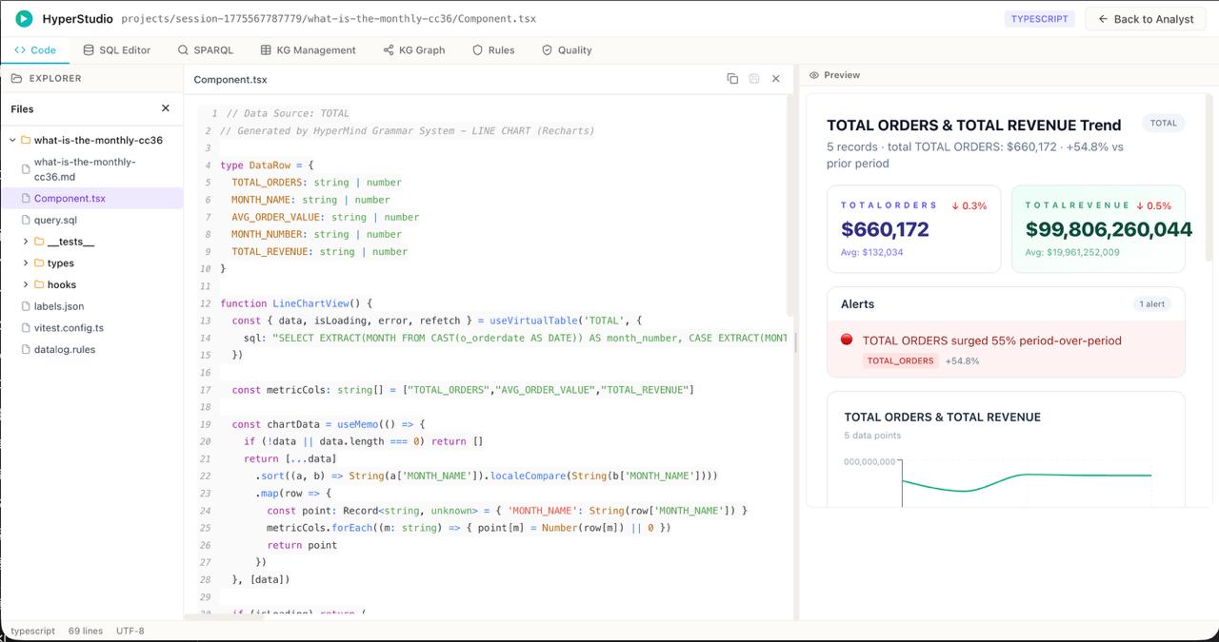
Task: Click the '69 lines' status bar entry
Action: pos(86,631)
